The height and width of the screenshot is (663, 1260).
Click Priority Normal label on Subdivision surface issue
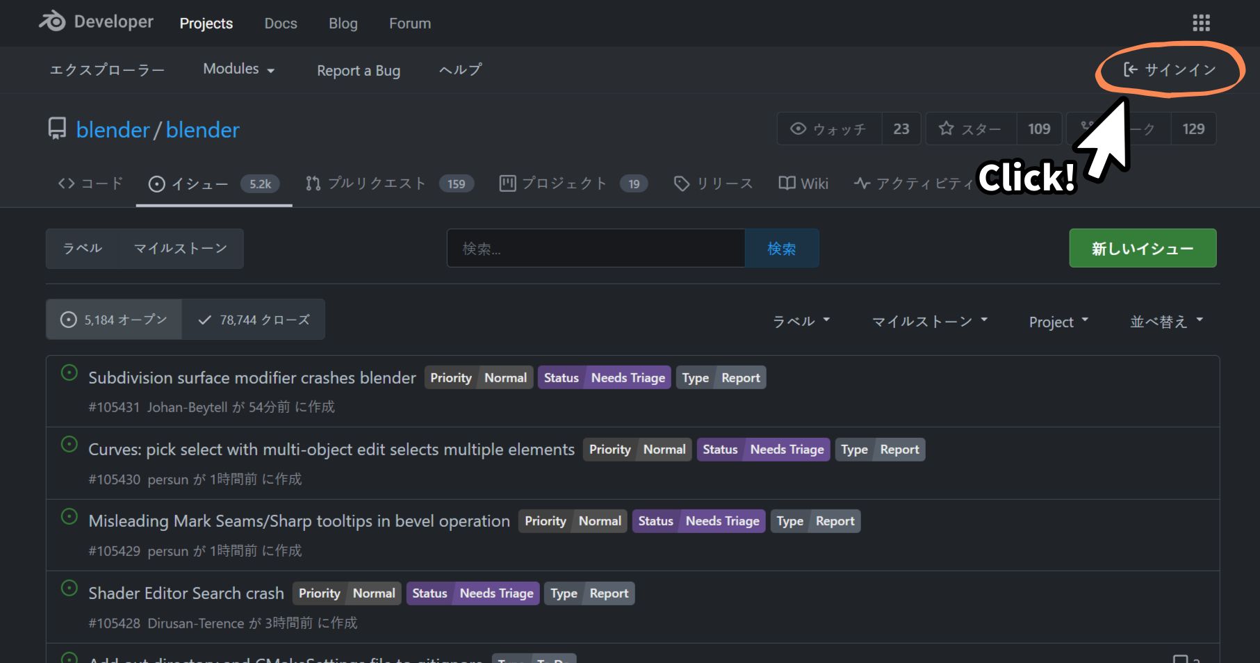point(479,377)
